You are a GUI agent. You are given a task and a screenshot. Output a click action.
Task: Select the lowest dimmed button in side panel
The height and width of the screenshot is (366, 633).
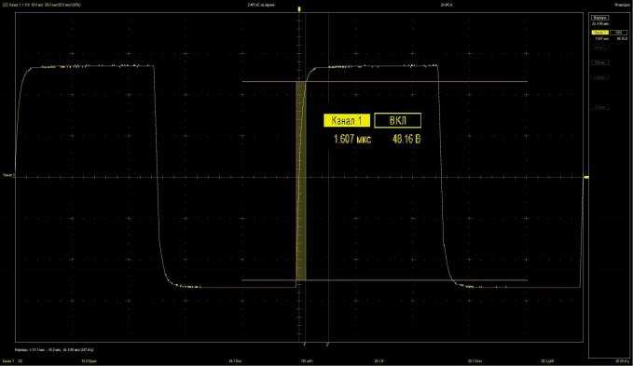click(x=599, y=108)
